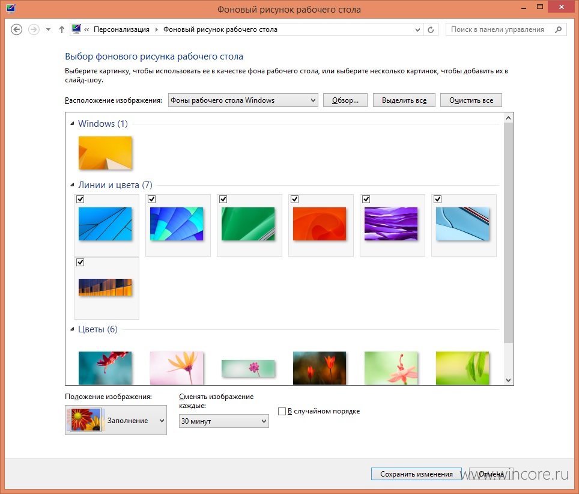Uncheck the blue balloon wallpaper checkbox
This screenshot has height=494, width=579.
[x=152, y=200]
